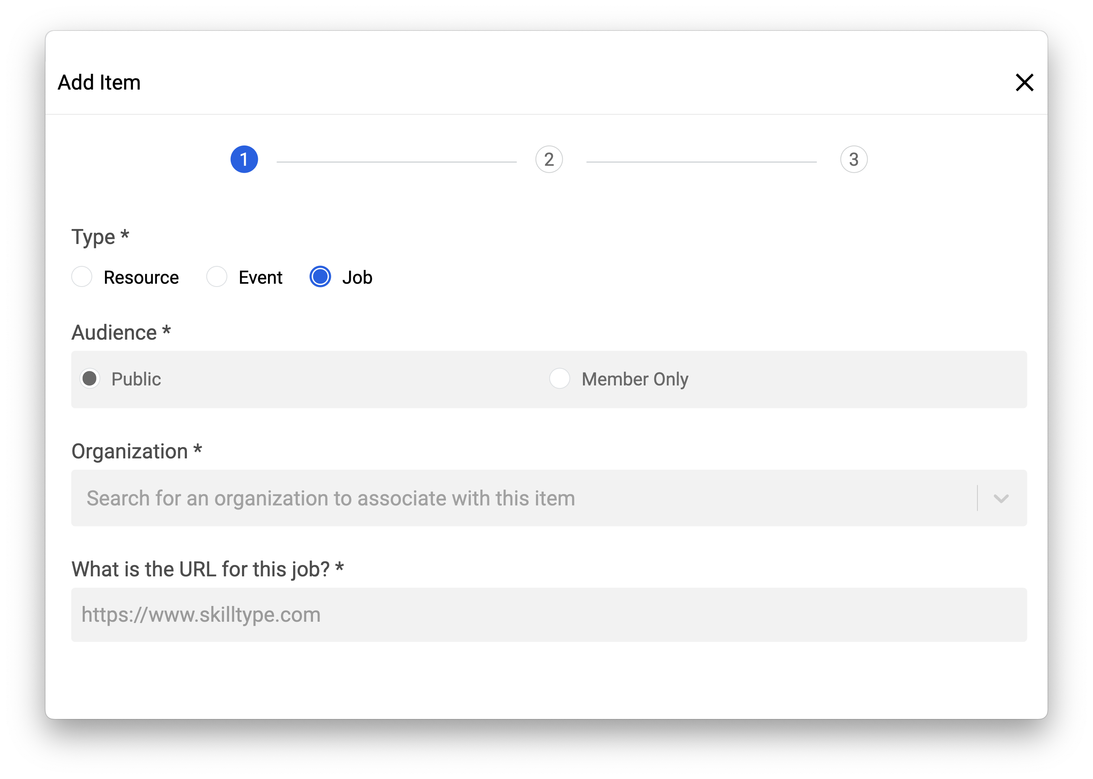The width and height of the screenshot is (1093, 779).
Task: Click the "Event" label text
Action: point(261,278)
